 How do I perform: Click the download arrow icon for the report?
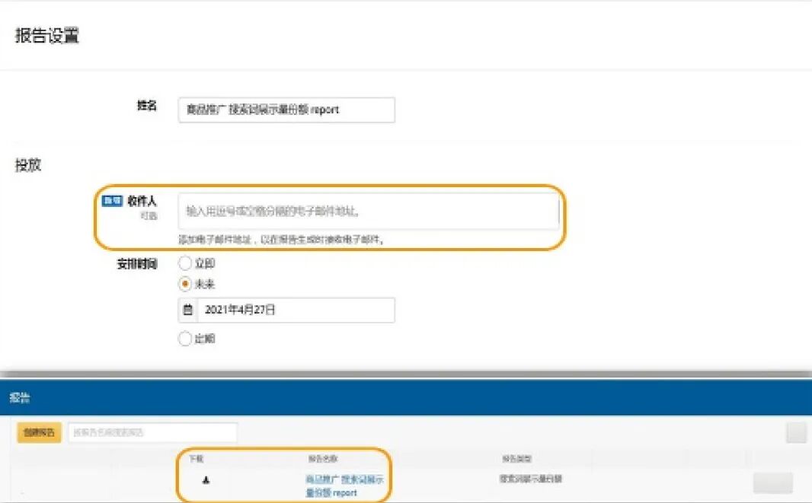[206, 479]
